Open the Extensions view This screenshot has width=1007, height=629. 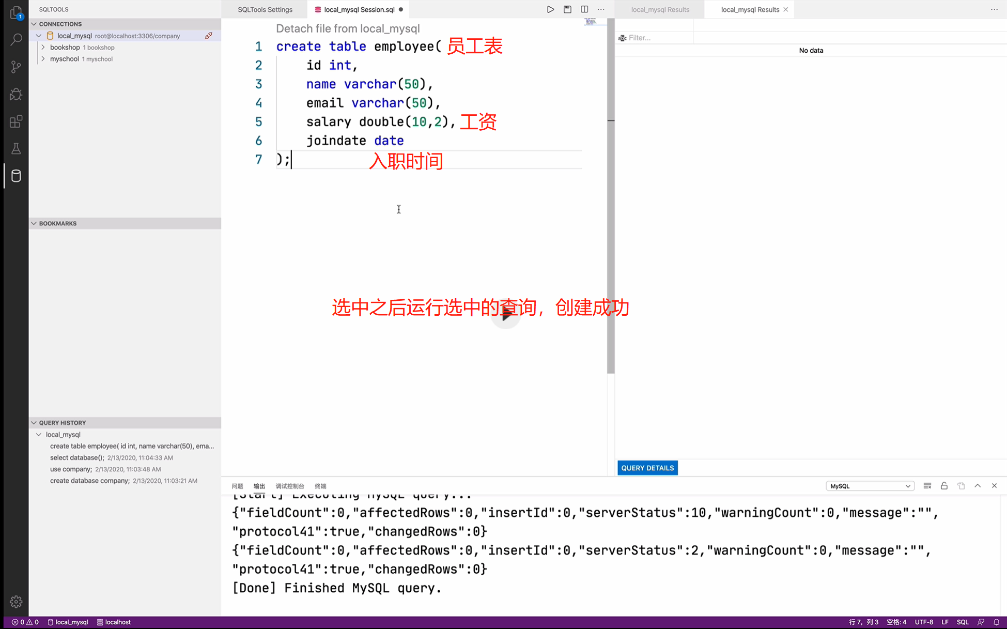[x=16, y=121]
